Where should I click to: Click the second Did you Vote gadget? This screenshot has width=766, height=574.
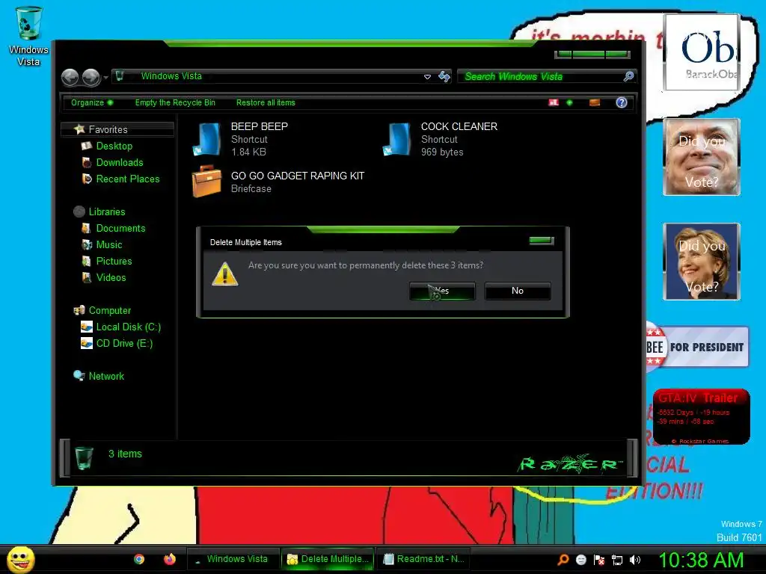pos(701,262)
